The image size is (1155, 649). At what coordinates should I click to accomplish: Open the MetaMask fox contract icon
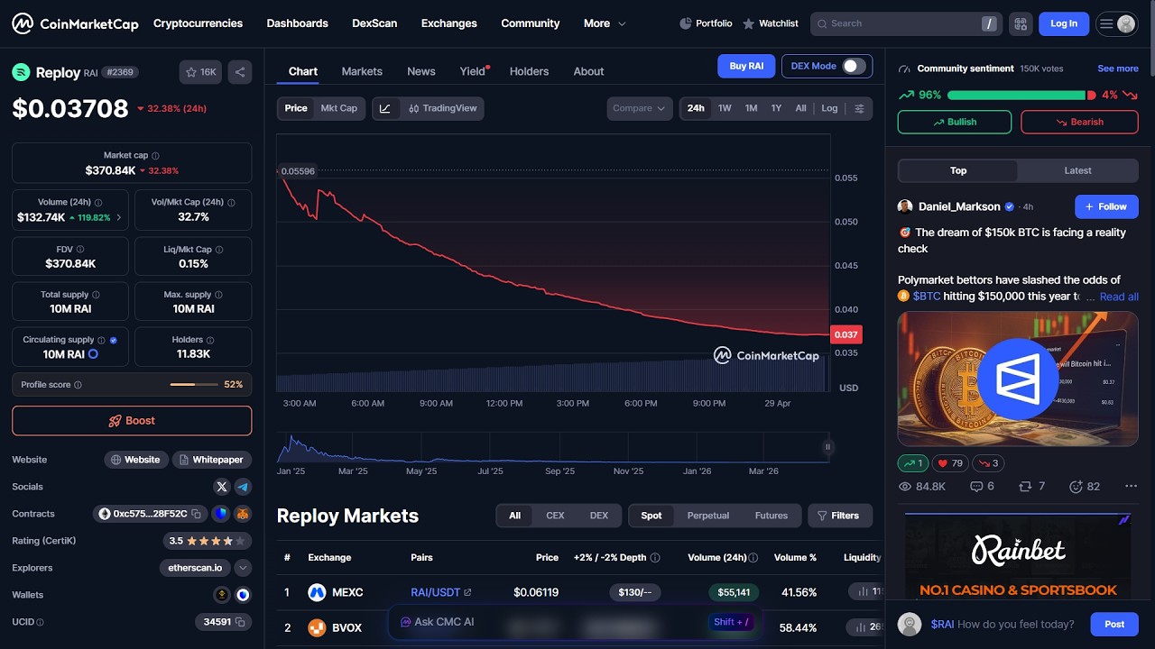point(243,514)
